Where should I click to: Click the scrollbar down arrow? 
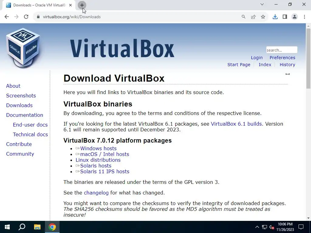(x=309, y=218)
